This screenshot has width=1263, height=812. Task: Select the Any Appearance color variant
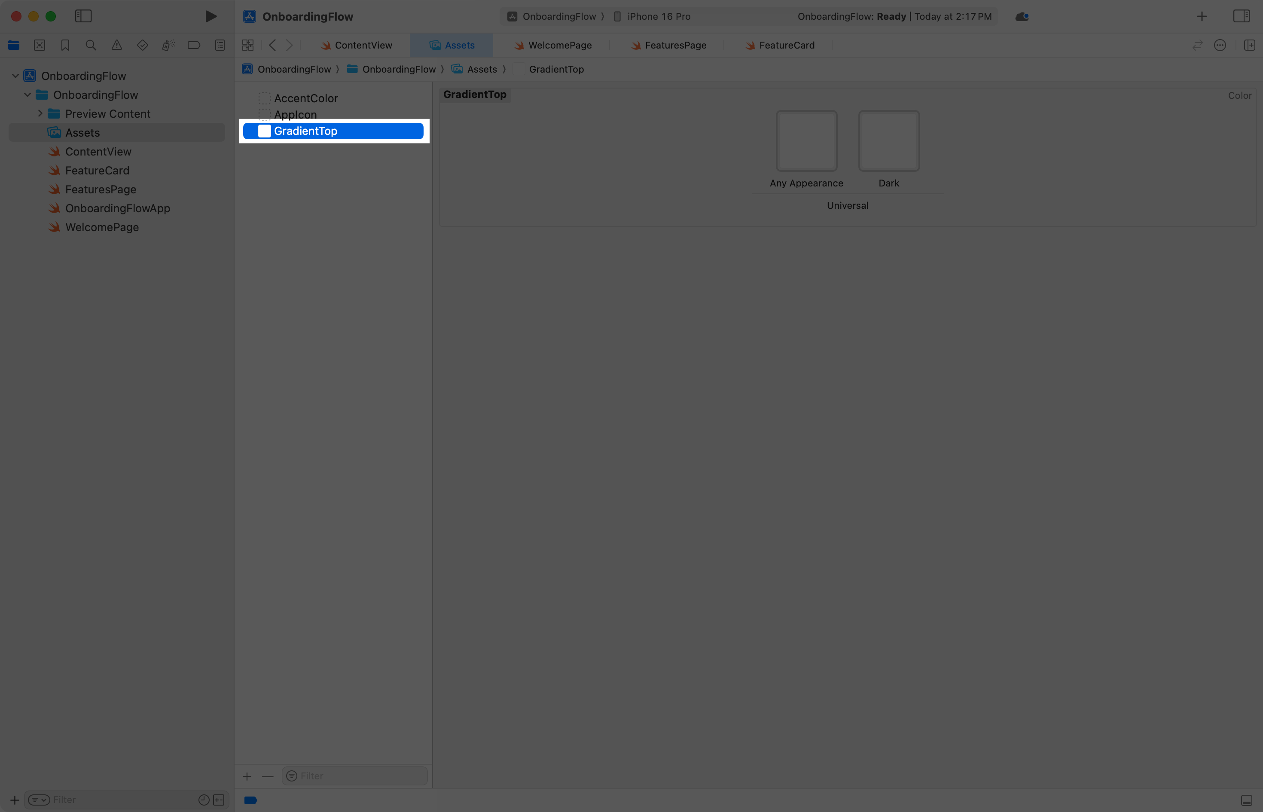[806, 140]
